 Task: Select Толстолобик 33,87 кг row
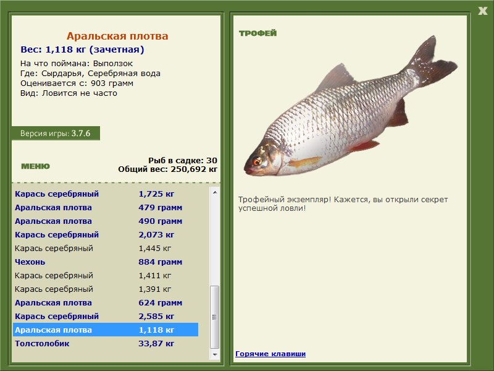pos(106,343)
